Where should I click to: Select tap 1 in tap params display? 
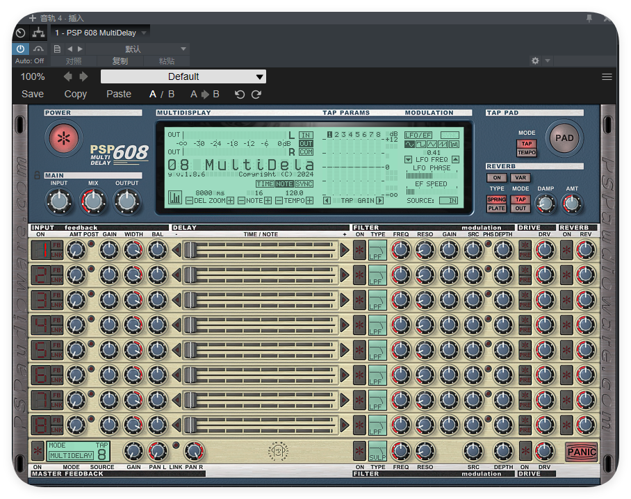coord(329,135)
